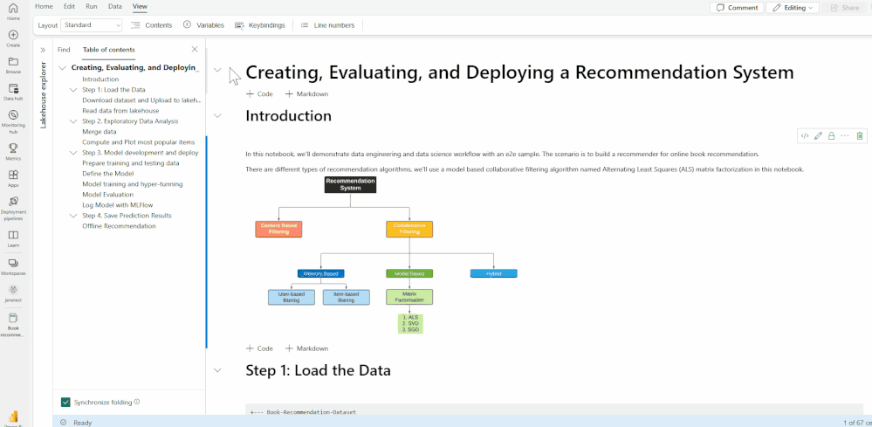Collapse Step 2 node in table of contents
872x427 pixels.
point(73,121)
